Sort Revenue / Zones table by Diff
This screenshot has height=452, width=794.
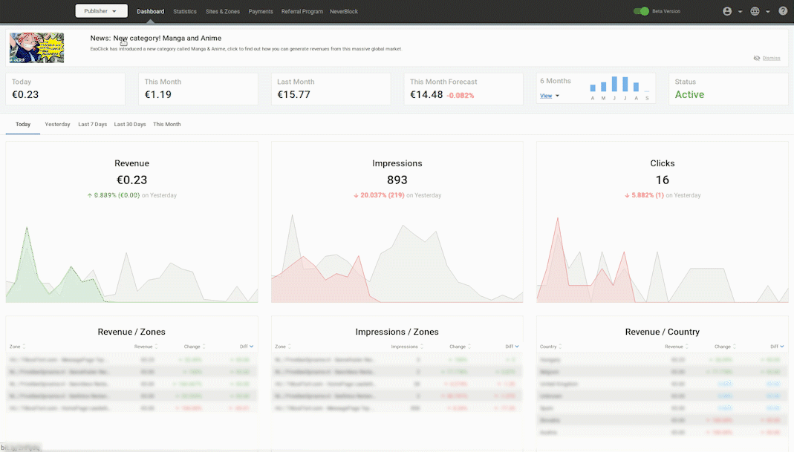pos(244,347)
